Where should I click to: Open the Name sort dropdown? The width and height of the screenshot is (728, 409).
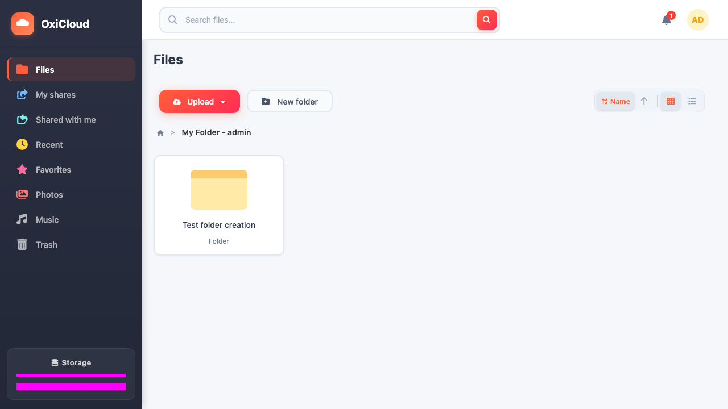pyautogui.click(x=616, y=101)
